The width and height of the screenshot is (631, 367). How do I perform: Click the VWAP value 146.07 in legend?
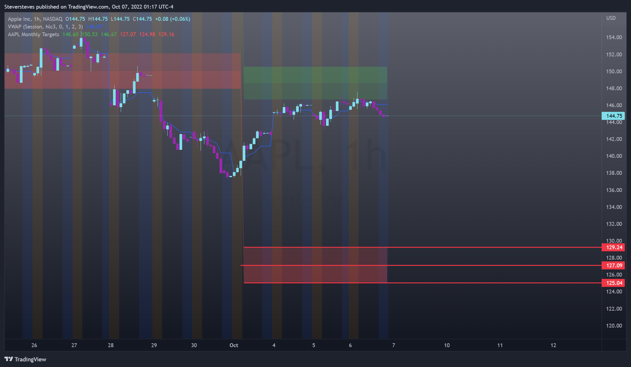[x=94, y=27]
